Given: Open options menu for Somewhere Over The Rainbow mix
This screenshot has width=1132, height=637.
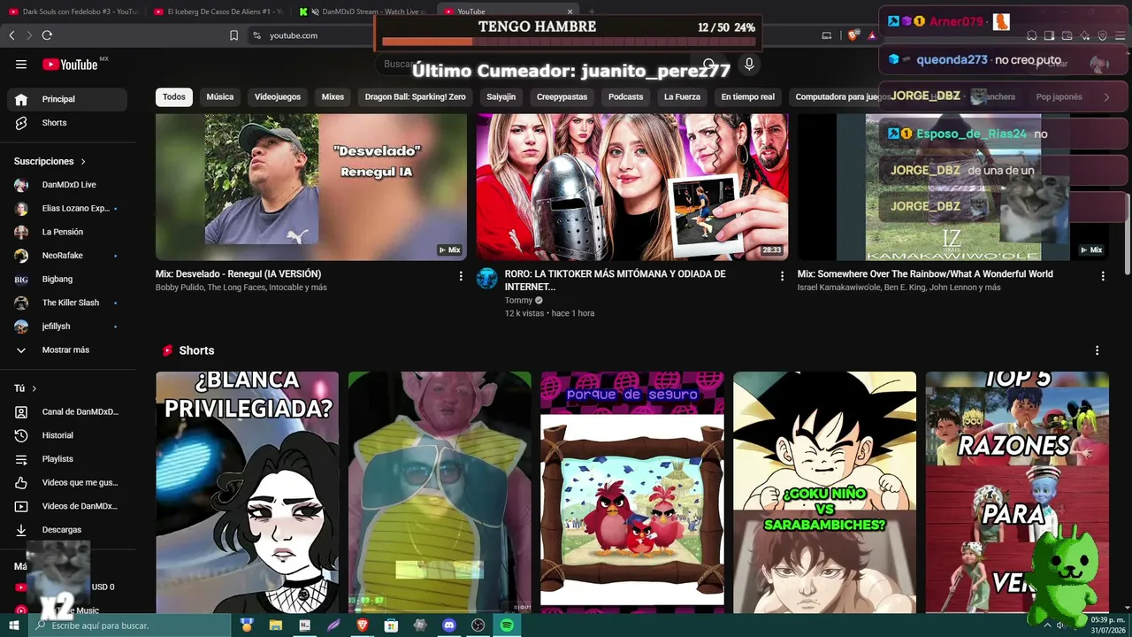Looking at the screenshot, I should pos(1103,276).
